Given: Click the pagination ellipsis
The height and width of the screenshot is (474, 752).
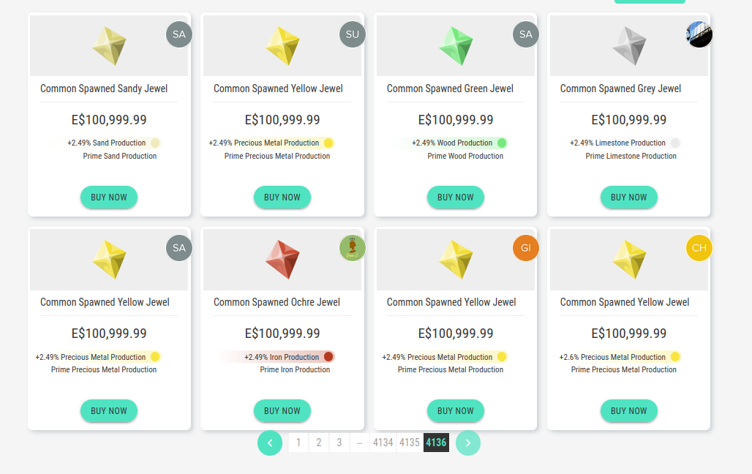Looking at the screenshot, I should click(x=359, y=443).
